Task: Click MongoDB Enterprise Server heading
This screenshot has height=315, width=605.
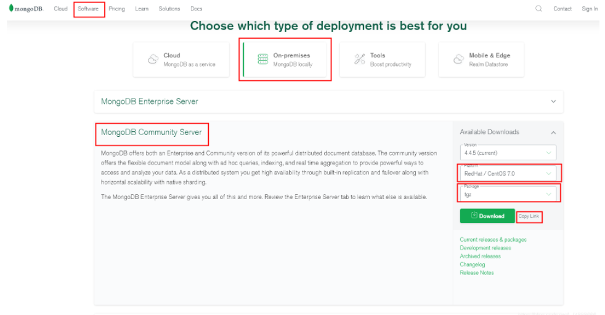Action: pos(149,102)
